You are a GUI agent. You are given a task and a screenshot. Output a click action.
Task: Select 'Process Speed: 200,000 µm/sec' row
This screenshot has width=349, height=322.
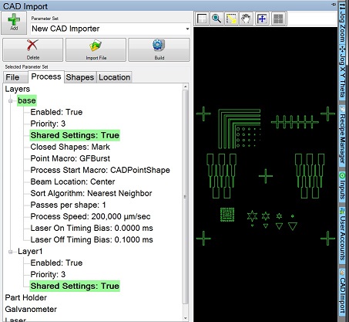click(x=90, y=216)
